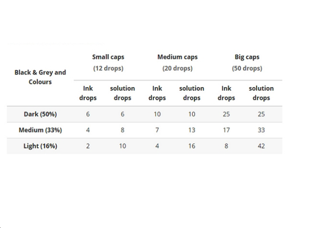Click the Small caps column header
Screen dimensions: 322x228
108,57
